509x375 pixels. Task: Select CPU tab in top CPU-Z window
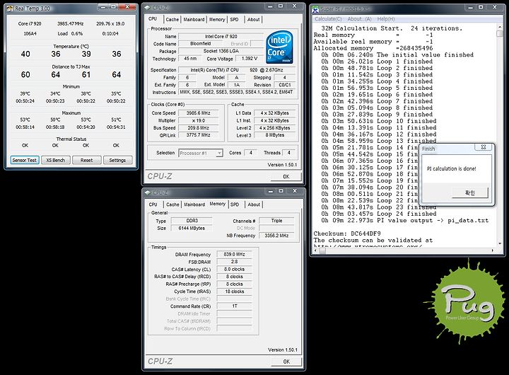(x=153, y=19)
